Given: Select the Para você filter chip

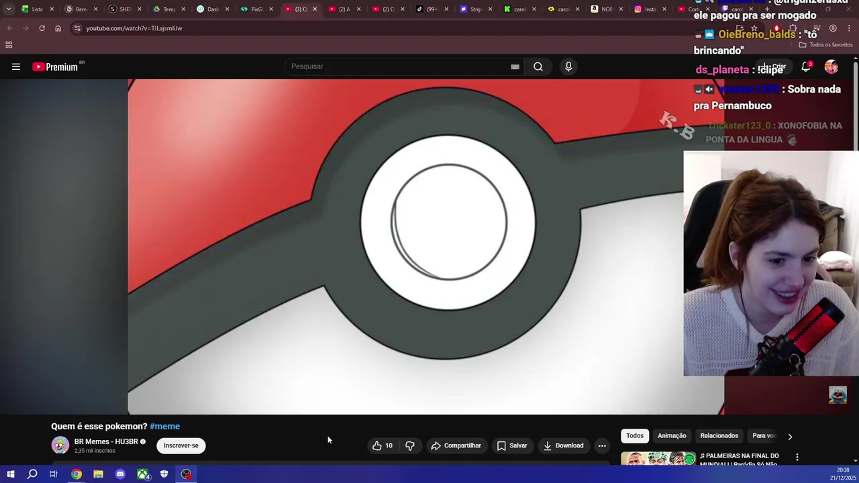Looking at the screenshot, I should (x=764, y=436).
